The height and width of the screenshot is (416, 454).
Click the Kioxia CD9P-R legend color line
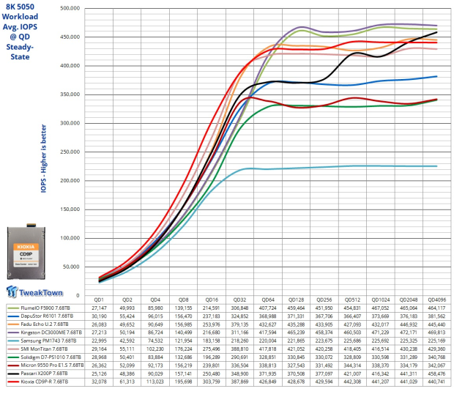(x=13, y=382)
